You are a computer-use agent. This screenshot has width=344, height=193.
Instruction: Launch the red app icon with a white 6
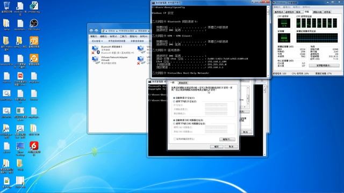pos(34,146)
